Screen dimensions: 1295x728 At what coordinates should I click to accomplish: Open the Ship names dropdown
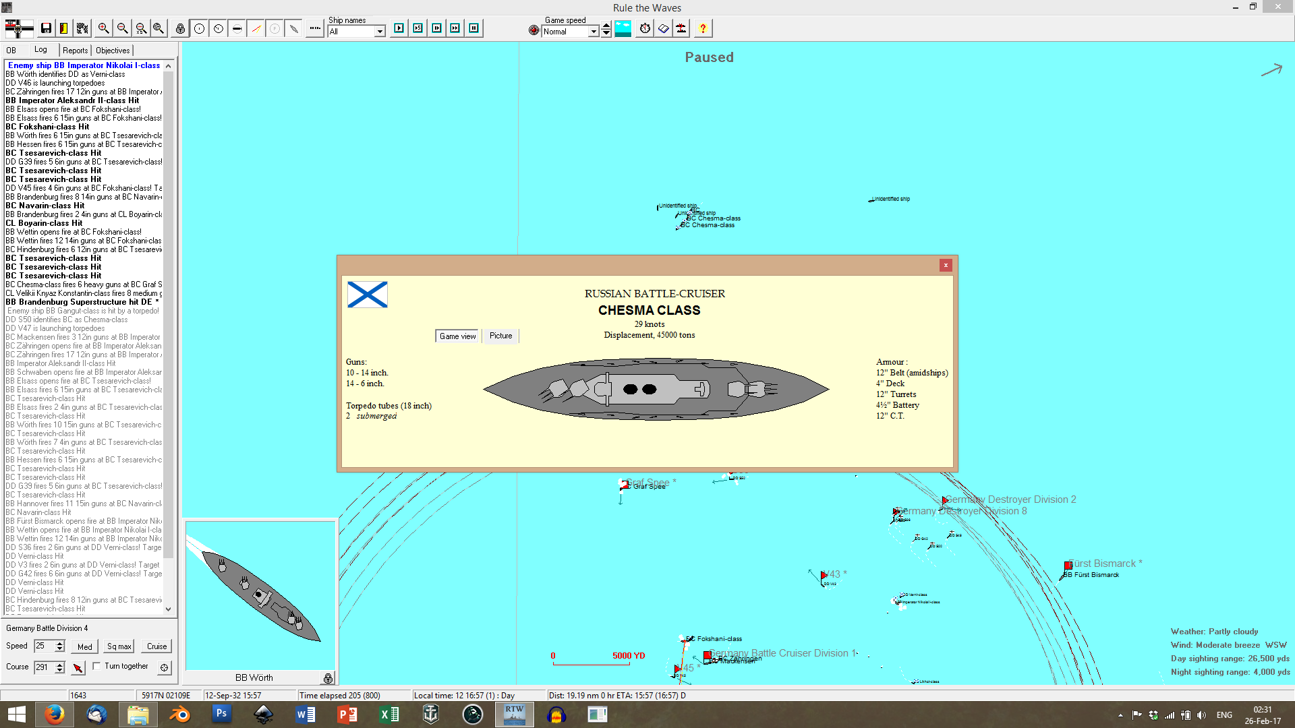tap(380, 32)
